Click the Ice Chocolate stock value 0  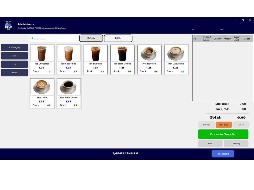(50, 72)
